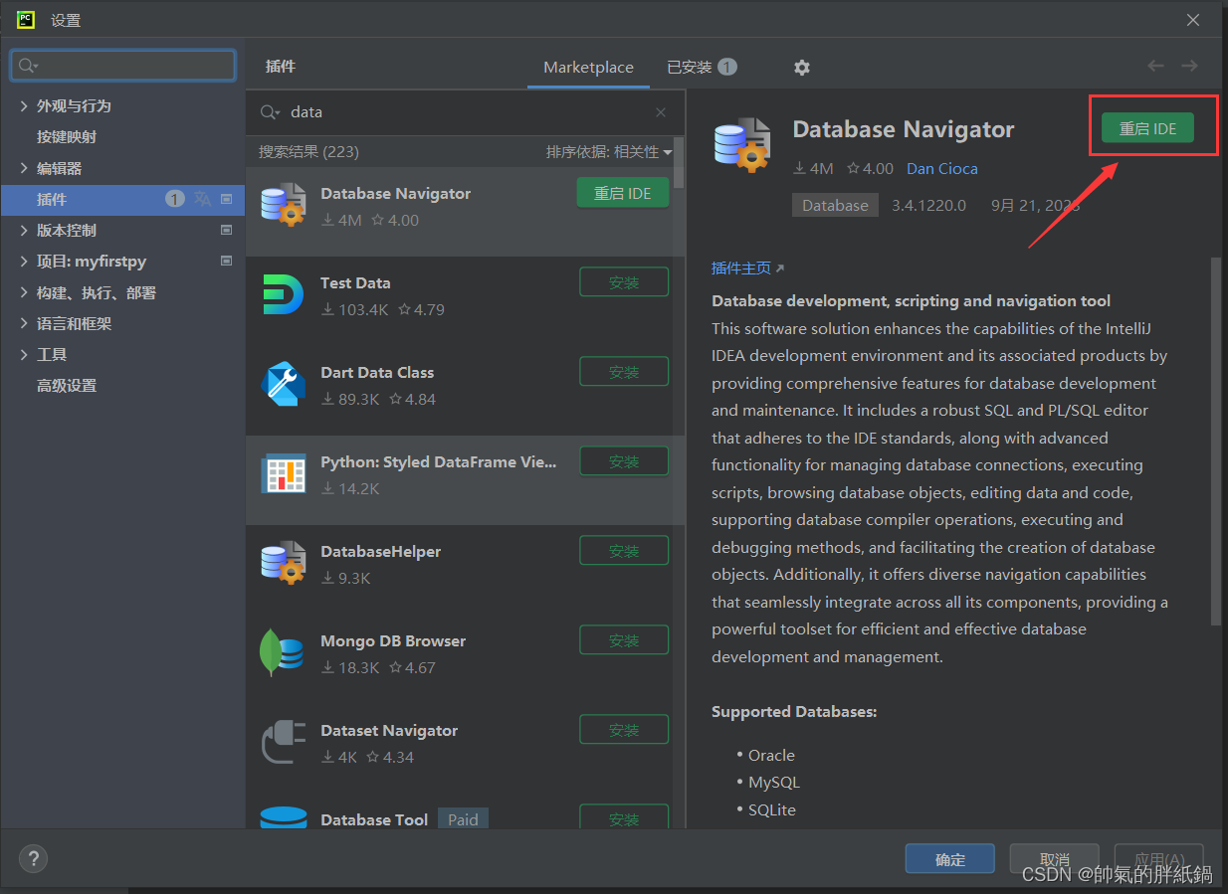Install Python Styled DataFrame Viewer plugin
Screen dimensions: 1228x894
(624, 461)
